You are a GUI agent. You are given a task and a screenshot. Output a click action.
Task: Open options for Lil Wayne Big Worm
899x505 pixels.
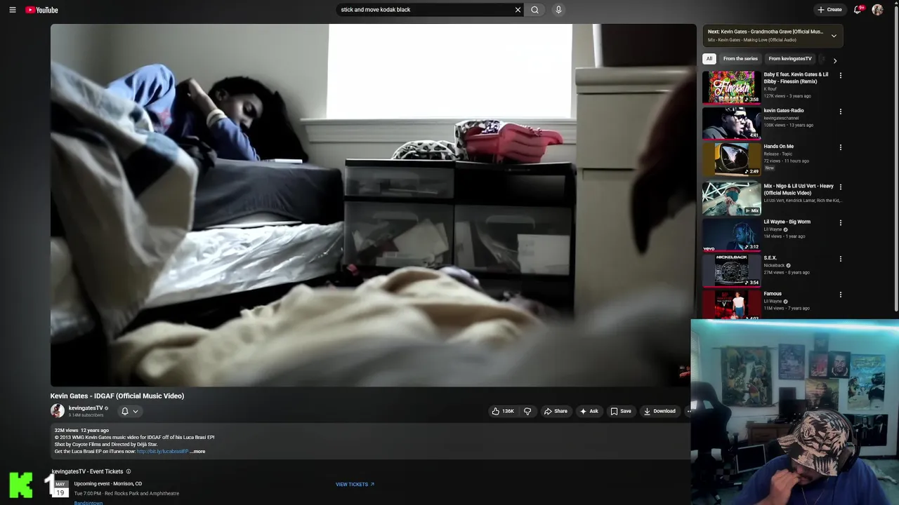pyautogui.click(x=840, y=222)
